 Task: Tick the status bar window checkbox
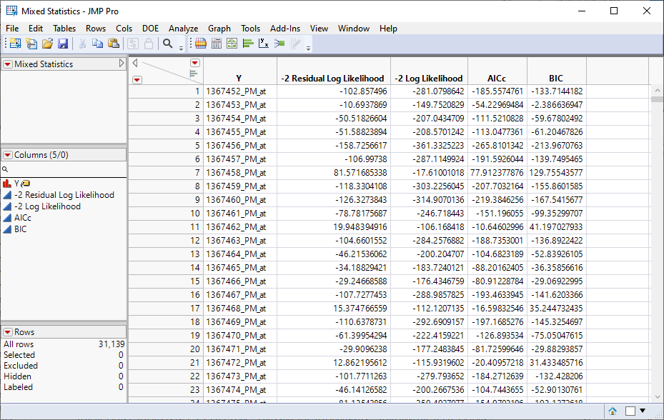coord(630,411)
